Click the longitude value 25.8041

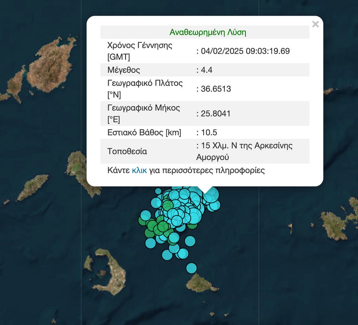tap(216, 113)
